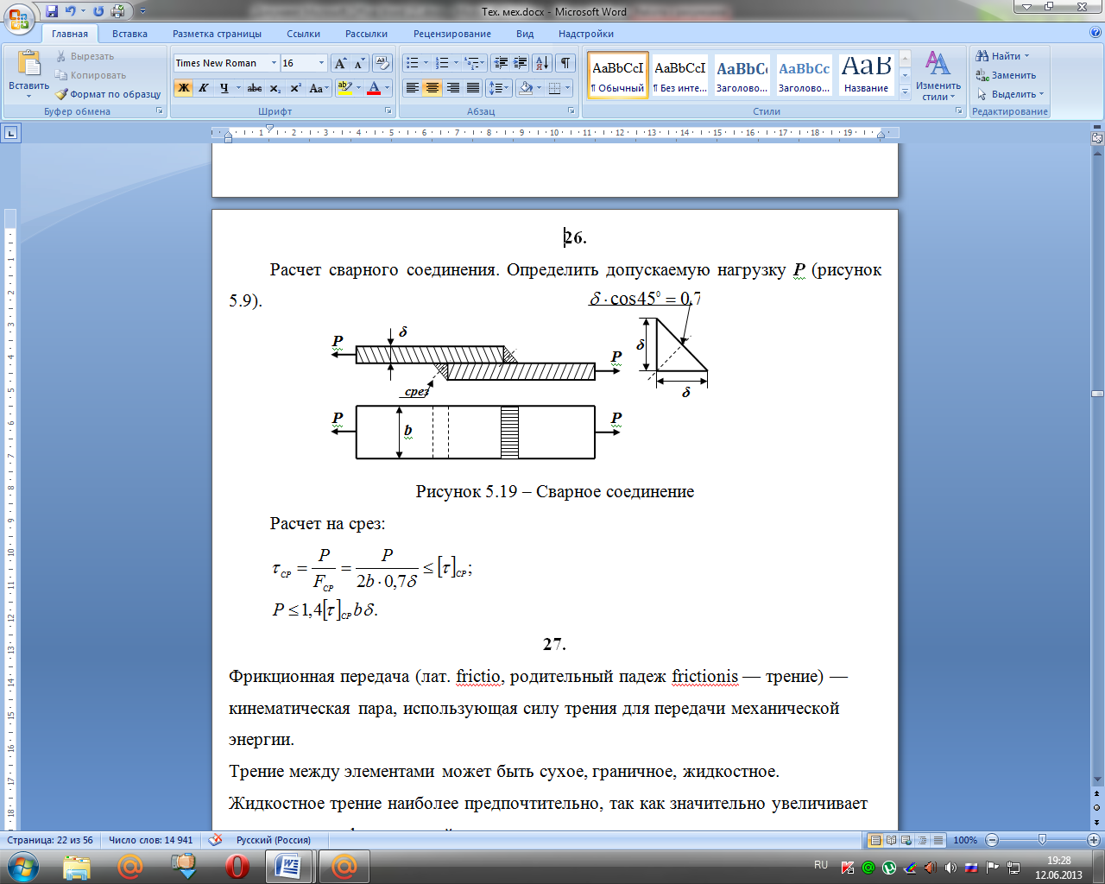Open Font dialog launcher in Шрифт group
Viewport: 1105px width, 884px height.
tap(388, 111)
